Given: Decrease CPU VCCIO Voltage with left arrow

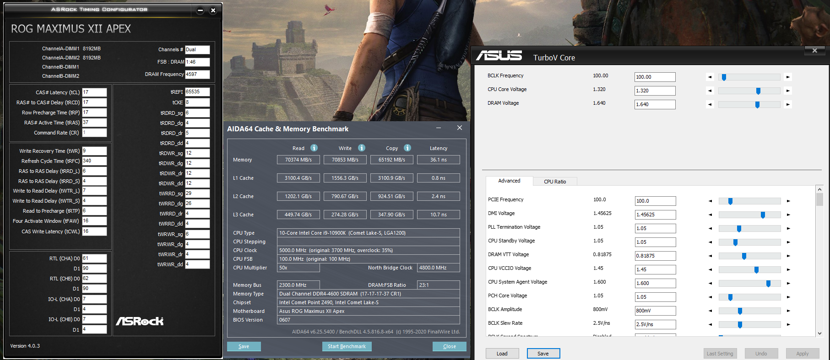Looking at the screenshot, I should pyautogui.click(x=711, y=270).
